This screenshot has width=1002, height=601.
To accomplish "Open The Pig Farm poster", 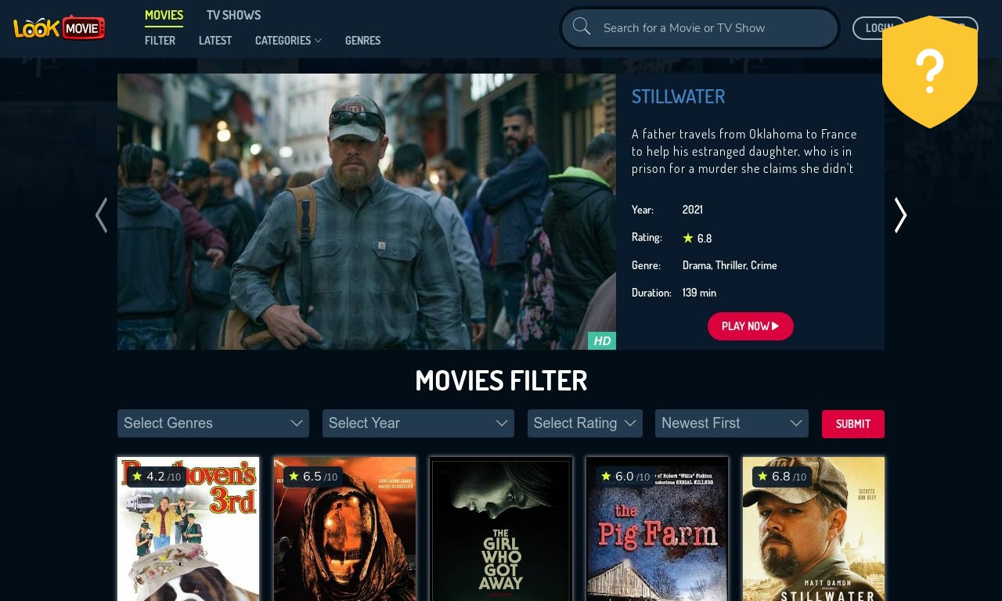I will [x=657, y=529].
